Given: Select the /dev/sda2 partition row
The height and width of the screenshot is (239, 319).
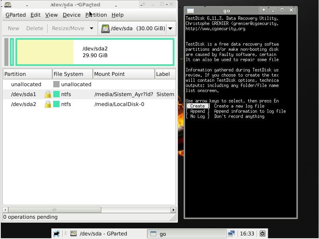Looking at the screenshot, I should click(89, 104).
